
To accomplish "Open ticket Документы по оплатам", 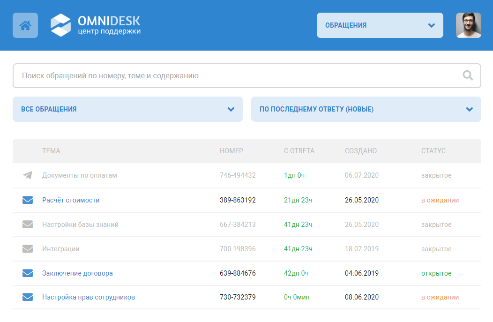I will (x=80, y=175).
